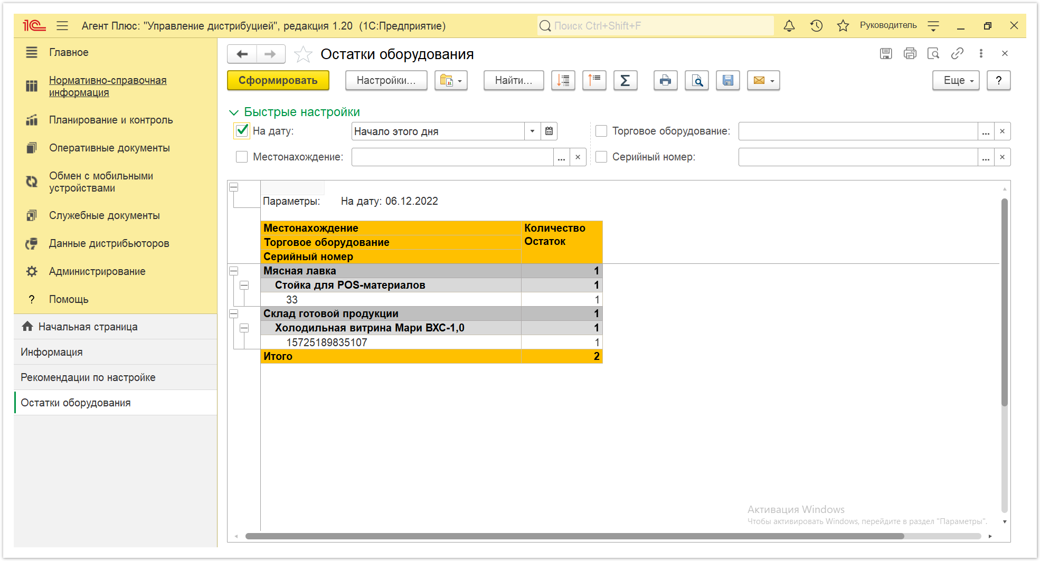1040x561 pixels.
Task: Collapse the report parameters header group
Action: point(234,187)
